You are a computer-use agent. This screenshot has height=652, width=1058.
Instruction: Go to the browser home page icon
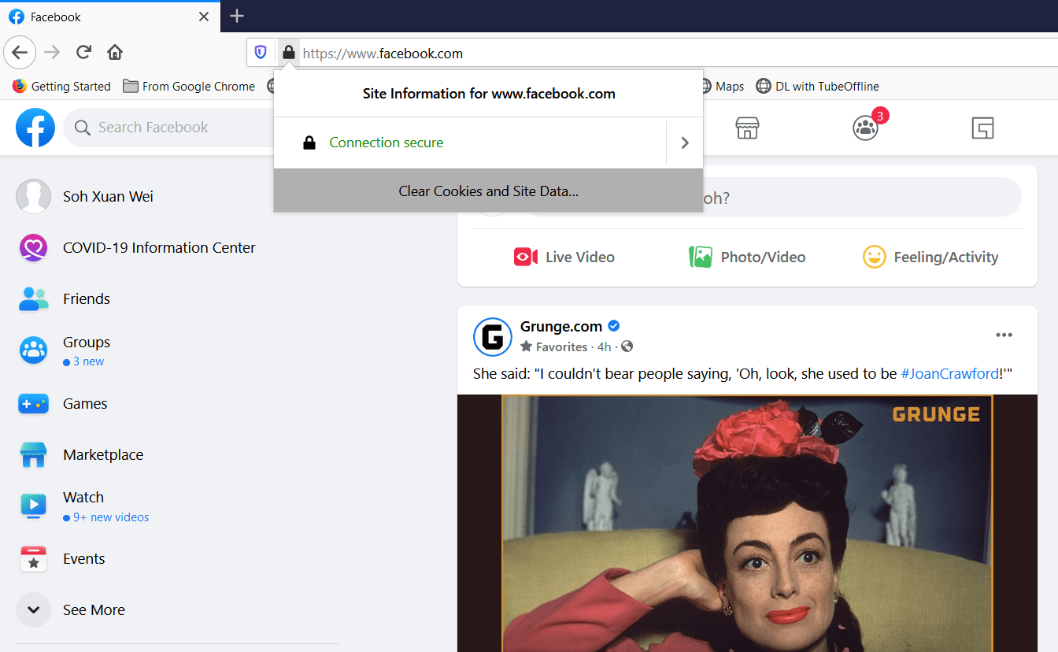tap(115, 53)
